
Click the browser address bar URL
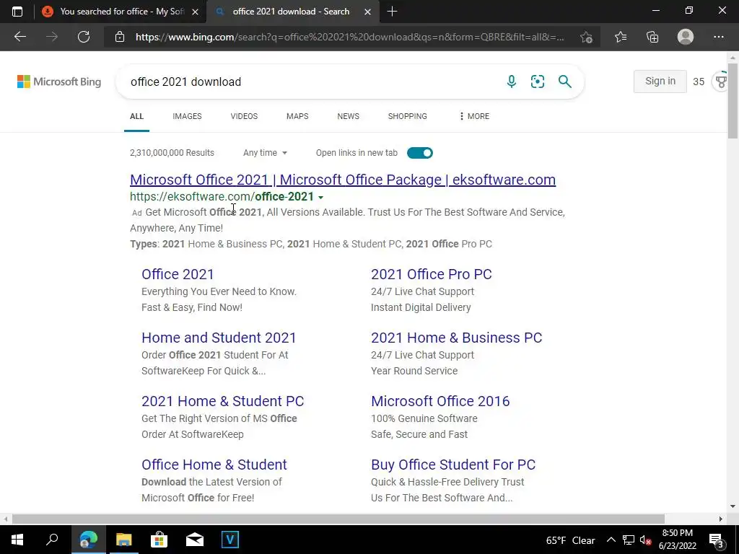click(x=350, y=37)
